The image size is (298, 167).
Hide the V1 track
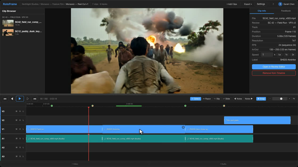[x=20, y=129]
